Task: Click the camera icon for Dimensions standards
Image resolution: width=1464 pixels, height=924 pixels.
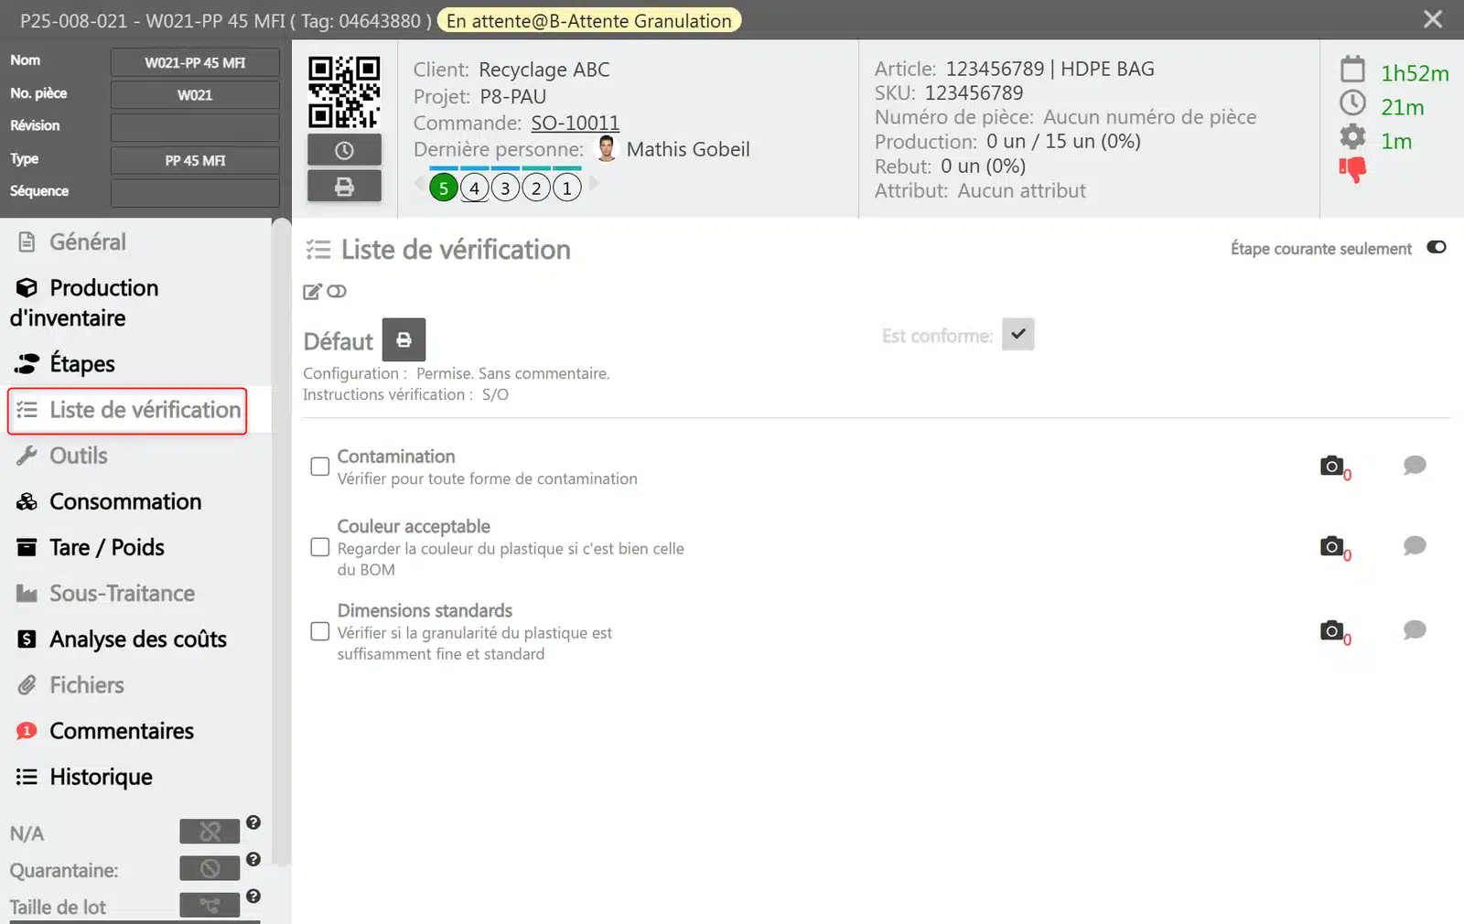Action: 1332,630
